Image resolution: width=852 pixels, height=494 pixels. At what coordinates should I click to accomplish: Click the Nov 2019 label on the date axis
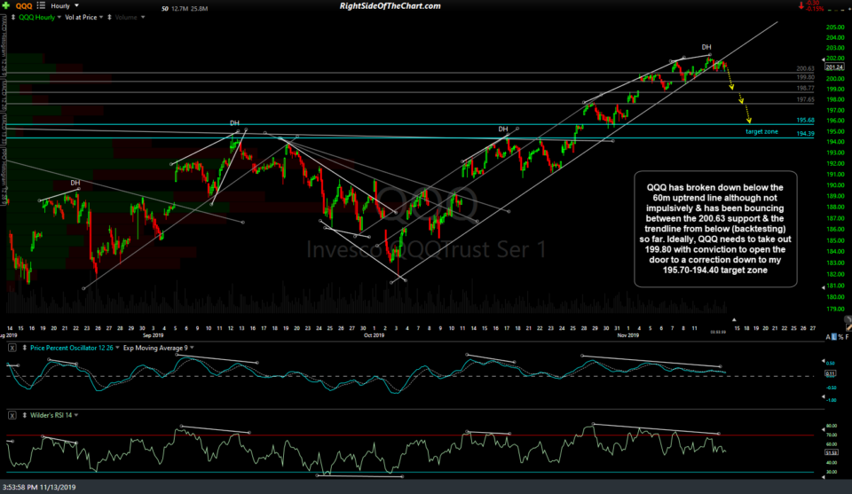pos(628,335)
